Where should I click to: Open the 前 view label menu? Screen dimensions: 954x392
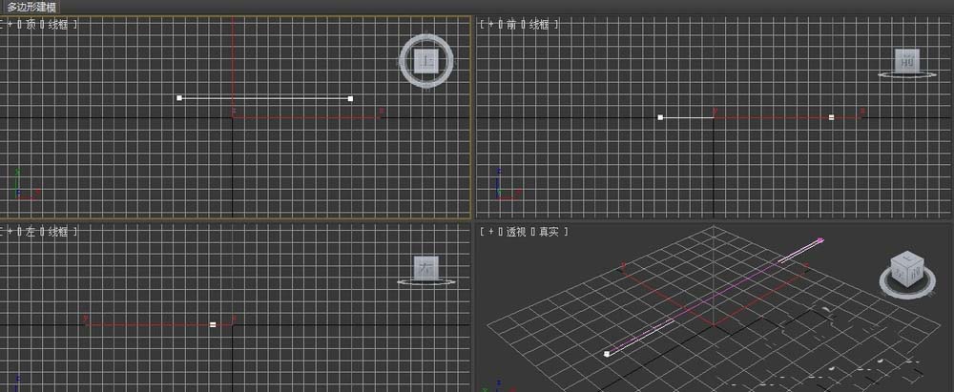(511, 25)
